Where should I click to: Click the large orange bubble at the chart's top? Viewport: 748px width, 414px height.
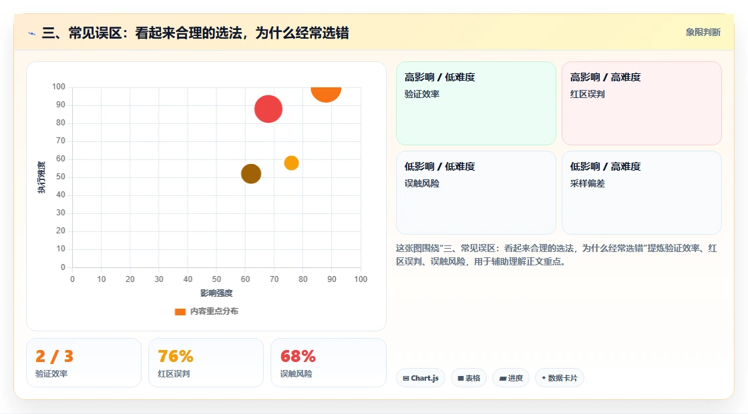point(326,94)
